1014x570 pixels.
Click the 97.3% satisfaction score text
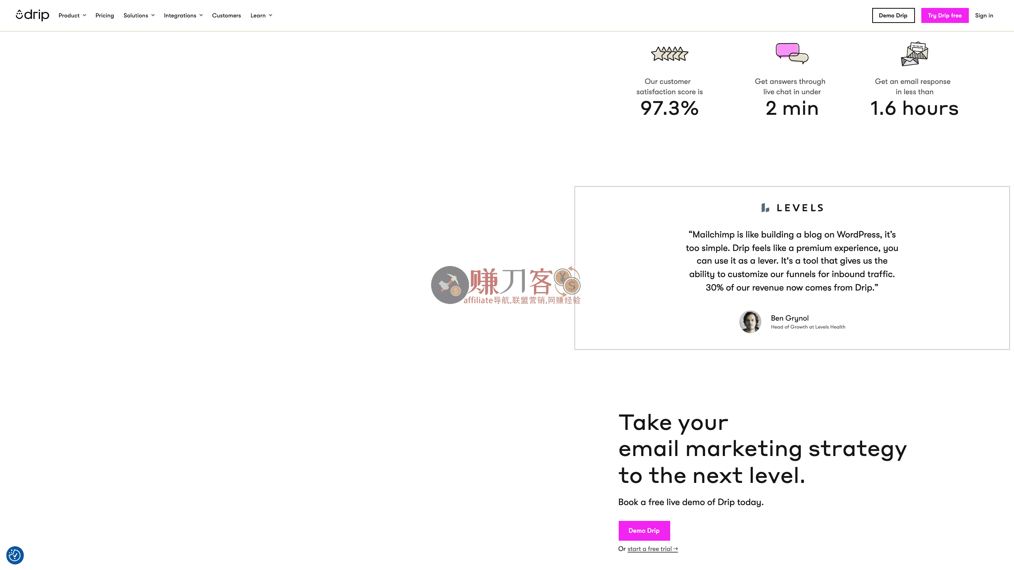669,108
